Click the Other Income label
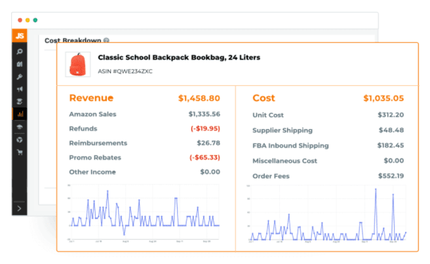The image size is (430, 264). point(92,172)
